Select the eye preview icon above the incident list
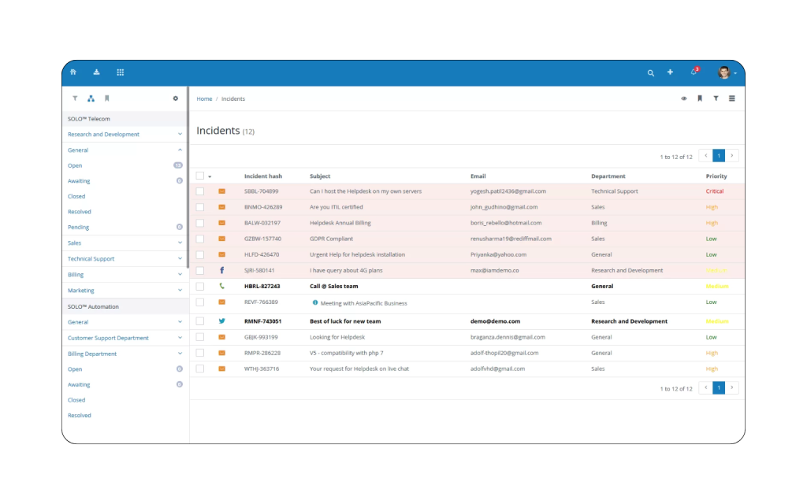The image size is (807, 504). pyautogui.click(x=684, y=98)
